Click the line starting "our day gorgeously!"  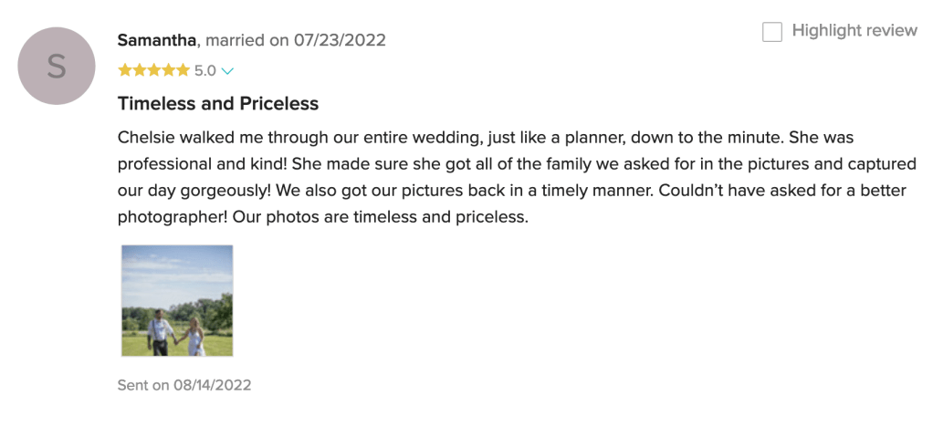[494, 192]
